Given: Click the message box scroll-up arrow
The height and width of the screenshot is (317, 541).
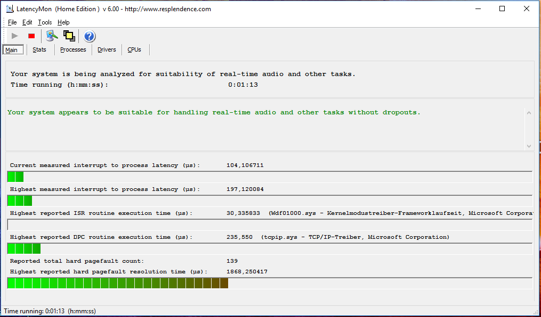Looking at the screenshot, I should click(x=529, y=113).
